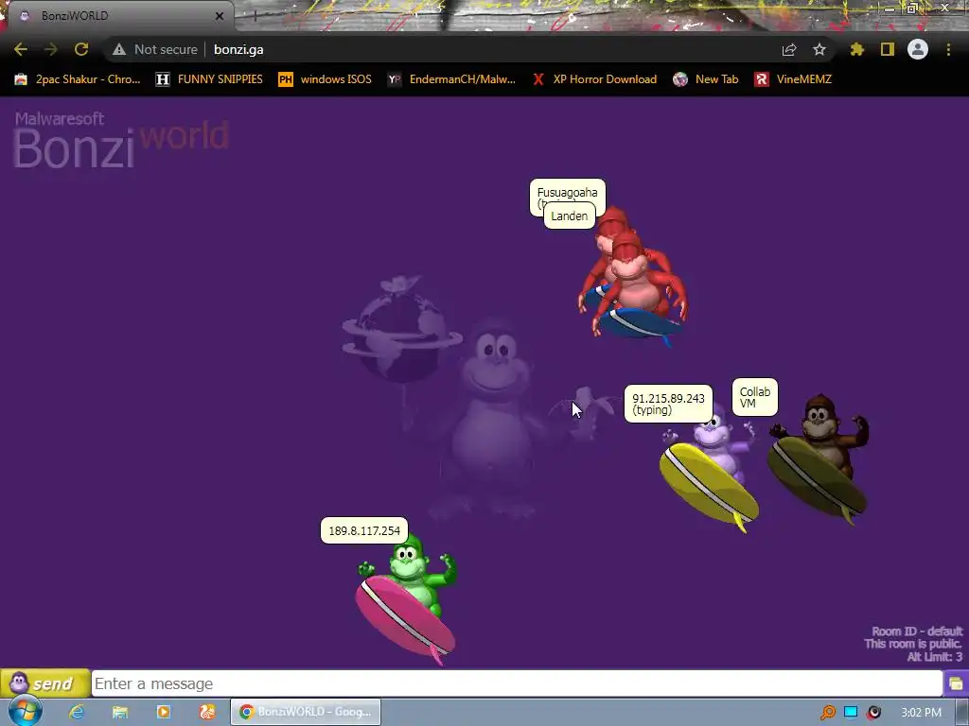
Task: Open 2pac Shakur bookmark
Action: tap(78, 79)
